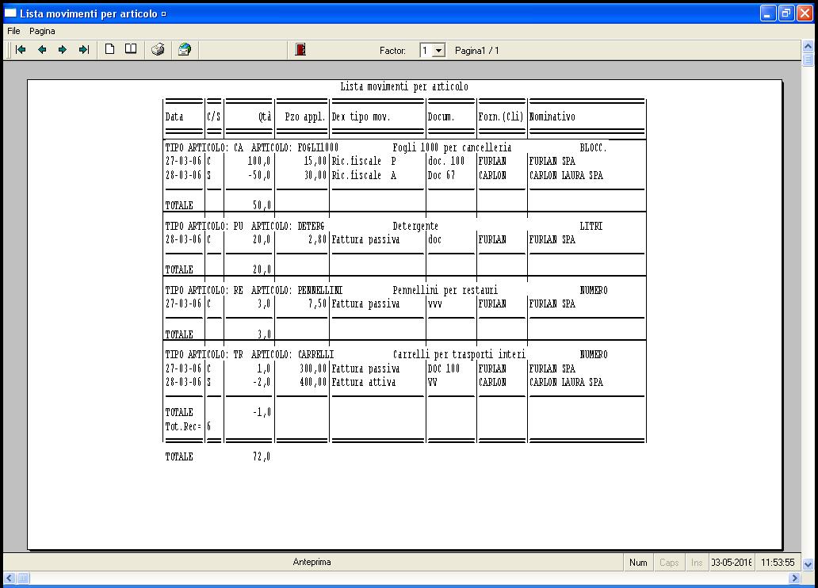
Task: Exit preview with red door icon
Action: click(300, 50)
